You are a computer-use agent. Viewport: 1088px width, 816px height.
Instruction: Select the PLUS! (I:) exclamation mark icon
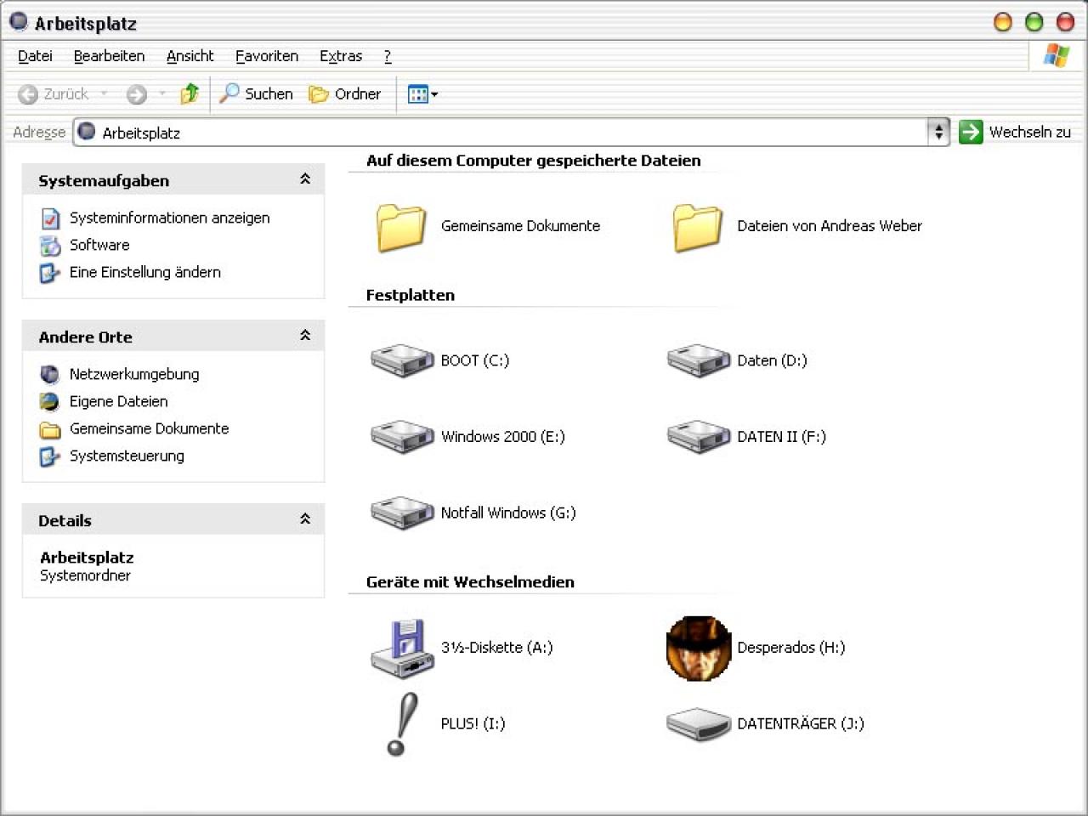402,724
